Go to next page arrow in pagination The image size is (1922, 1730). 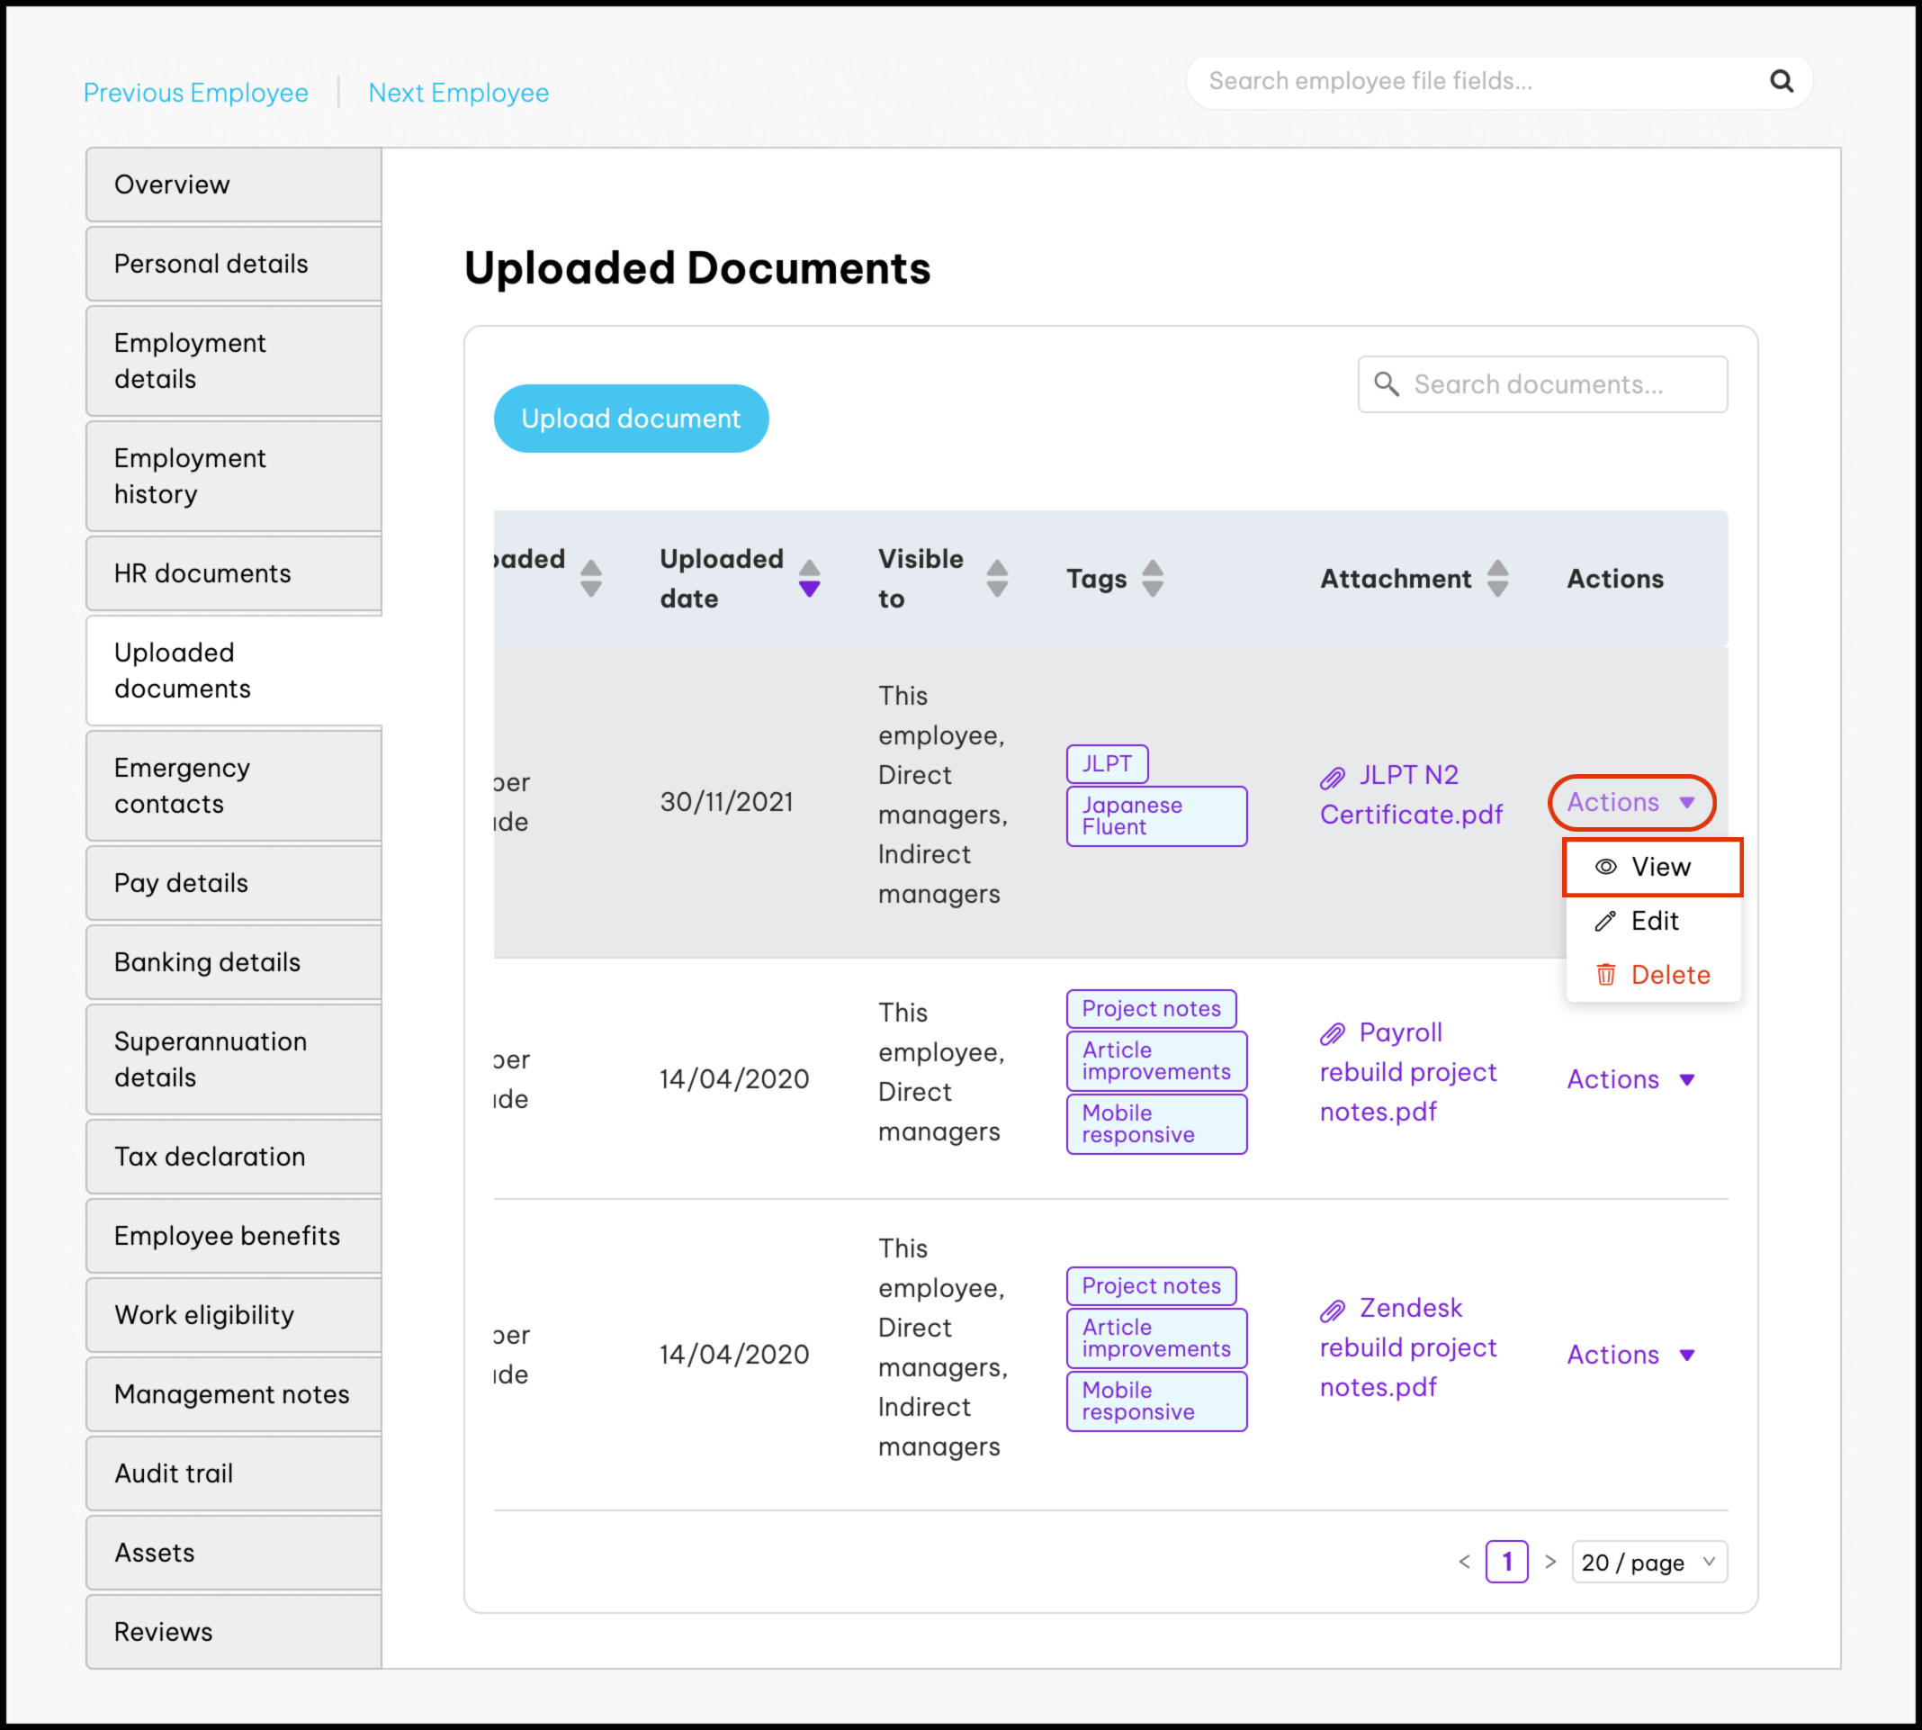pyautogui.click(x=1549, y=1562)
